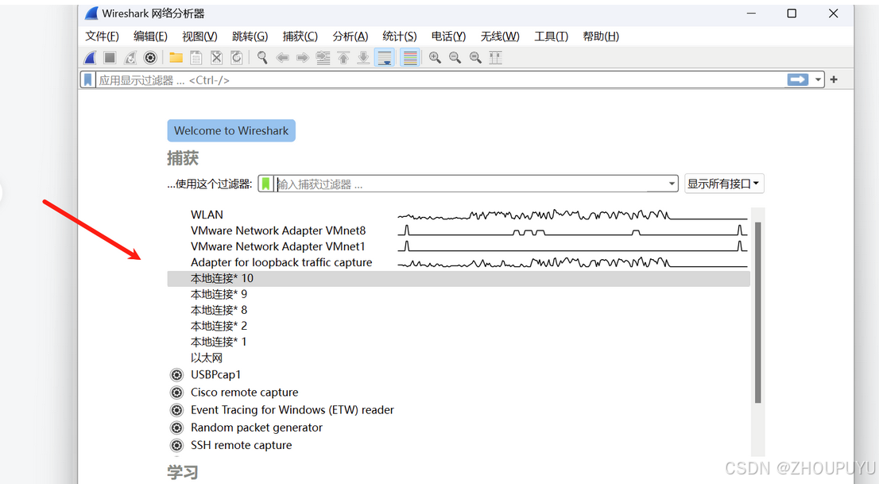Open the 分析(A) menu
The width and height of the screenshot is (879, 484).
click(x=350, y=37)
